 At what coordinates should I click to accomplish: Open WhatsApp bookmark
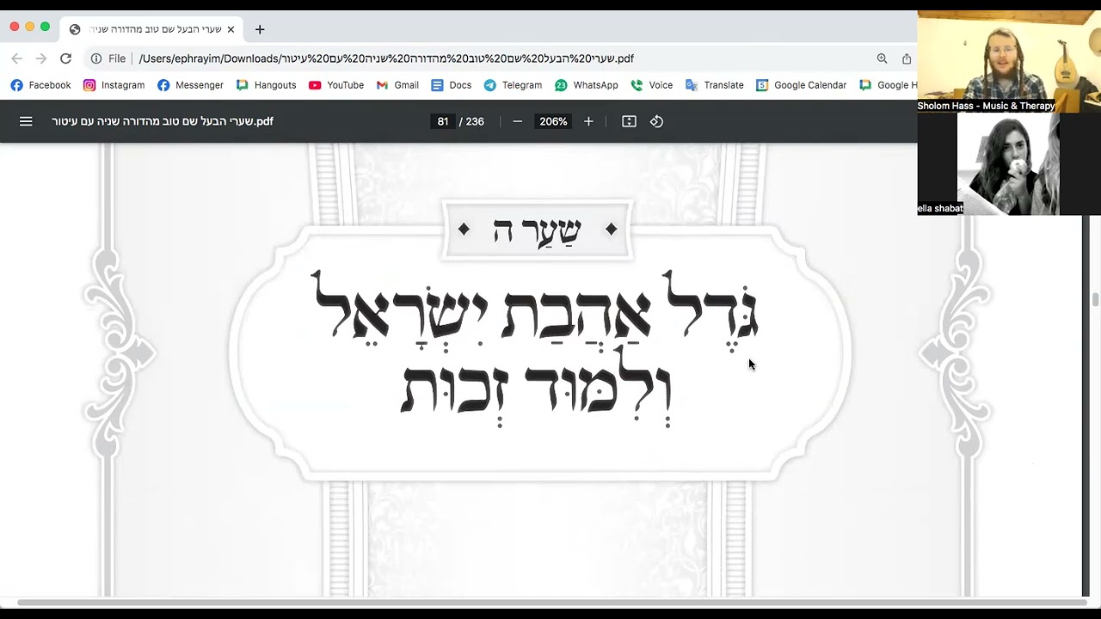pyautogui.click(x=587, y=85)
